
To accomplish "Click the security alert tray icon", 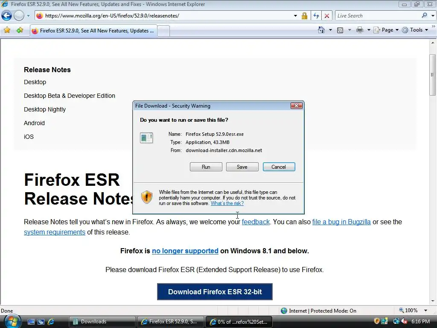I will point(376,321).
